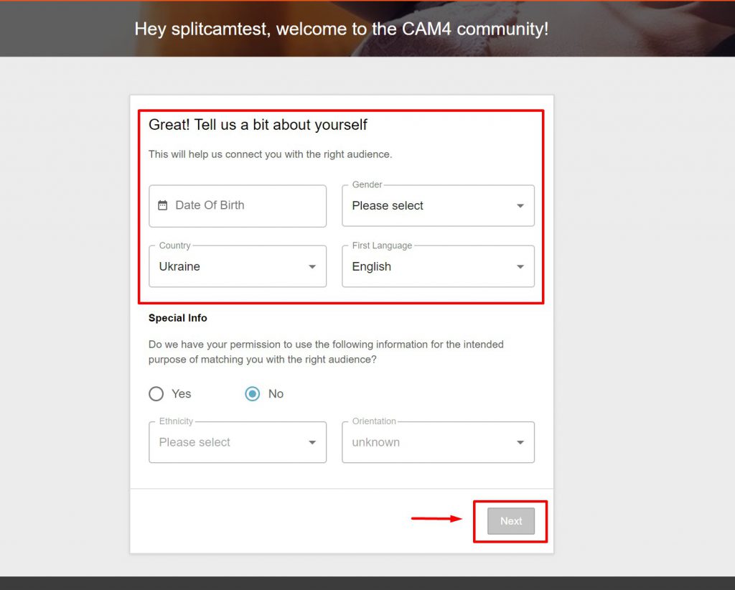Click the Yes label text
This screenshot has width=735, height=590.
pyautogui.click(x=182, y=393)
